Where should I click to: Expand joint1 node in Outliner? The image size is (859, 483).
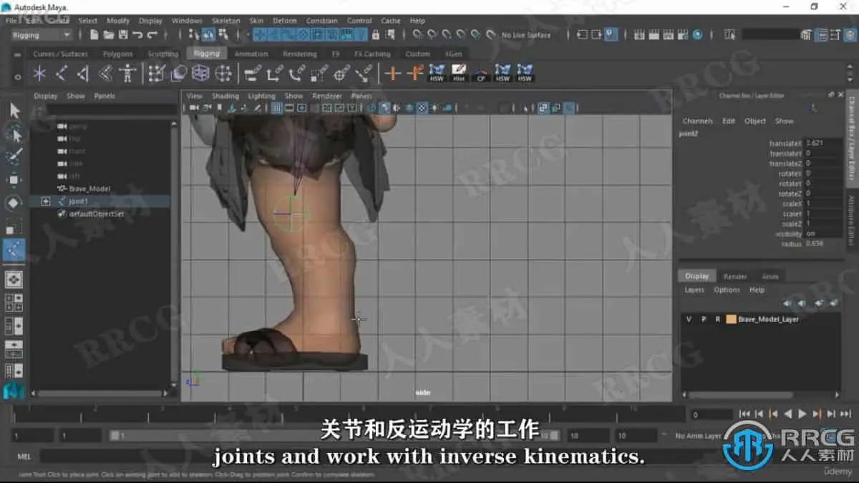[46, 202]
